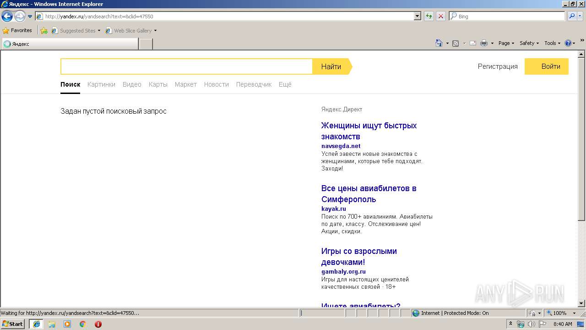Switch to the Маркет tab
Viewport: 586px width, 330px height.
coord(185,84)
